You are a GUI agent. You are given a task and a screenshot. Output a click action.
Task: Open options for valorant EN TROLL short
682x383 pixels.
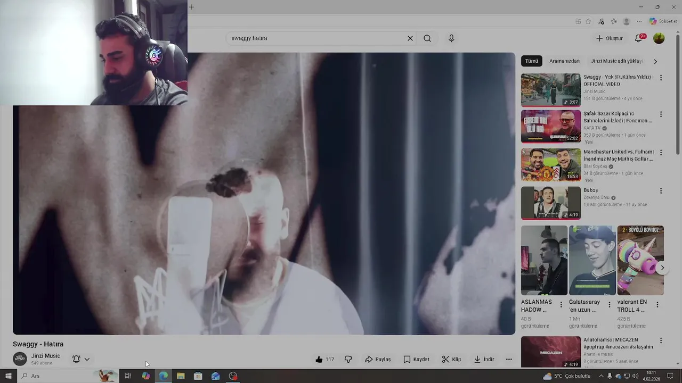(x=657, y=305)
